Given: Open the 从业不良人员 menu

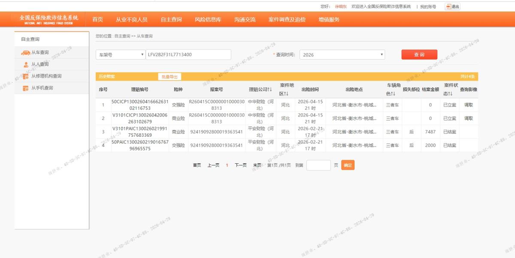Looking at the screenshot, I should point(131,20).
